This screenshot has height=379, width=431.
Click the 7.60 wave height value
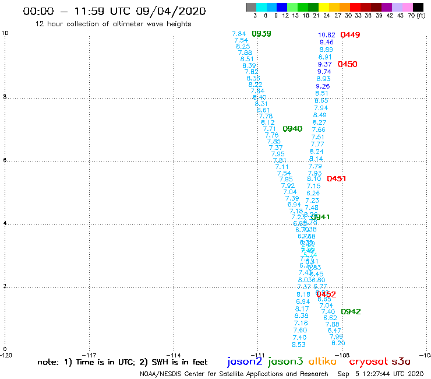point(300,330)
